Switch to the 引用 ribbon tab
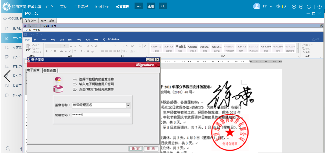326x153 pixels. point(62,40)
